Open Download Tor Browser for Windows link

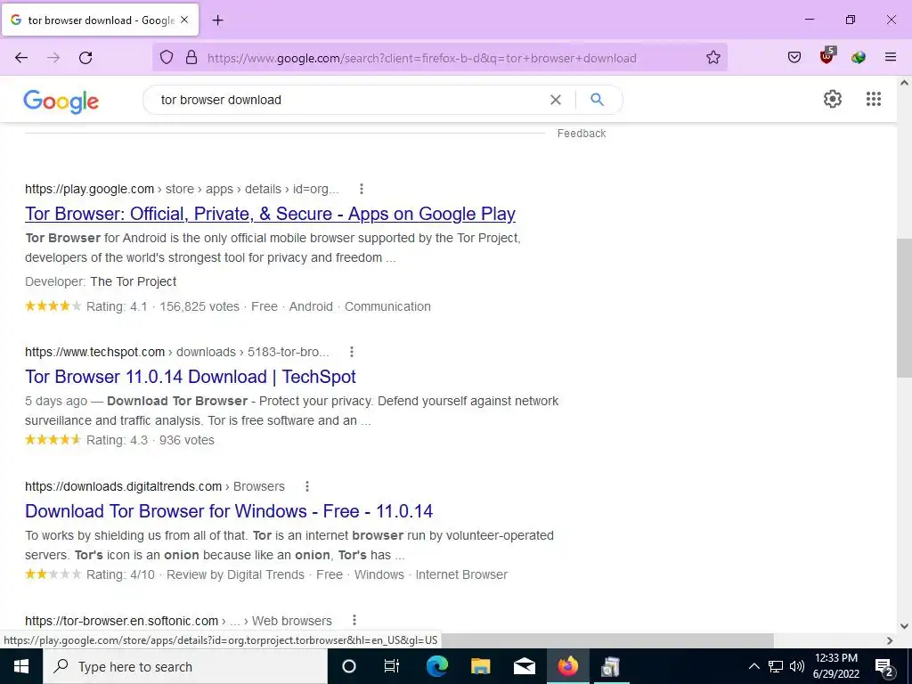(229, 511)
